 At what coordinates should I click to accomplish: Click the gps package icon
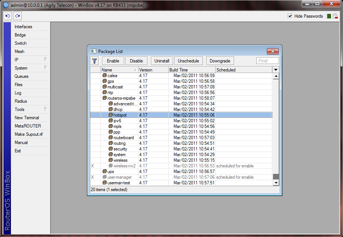click(105, 81)
